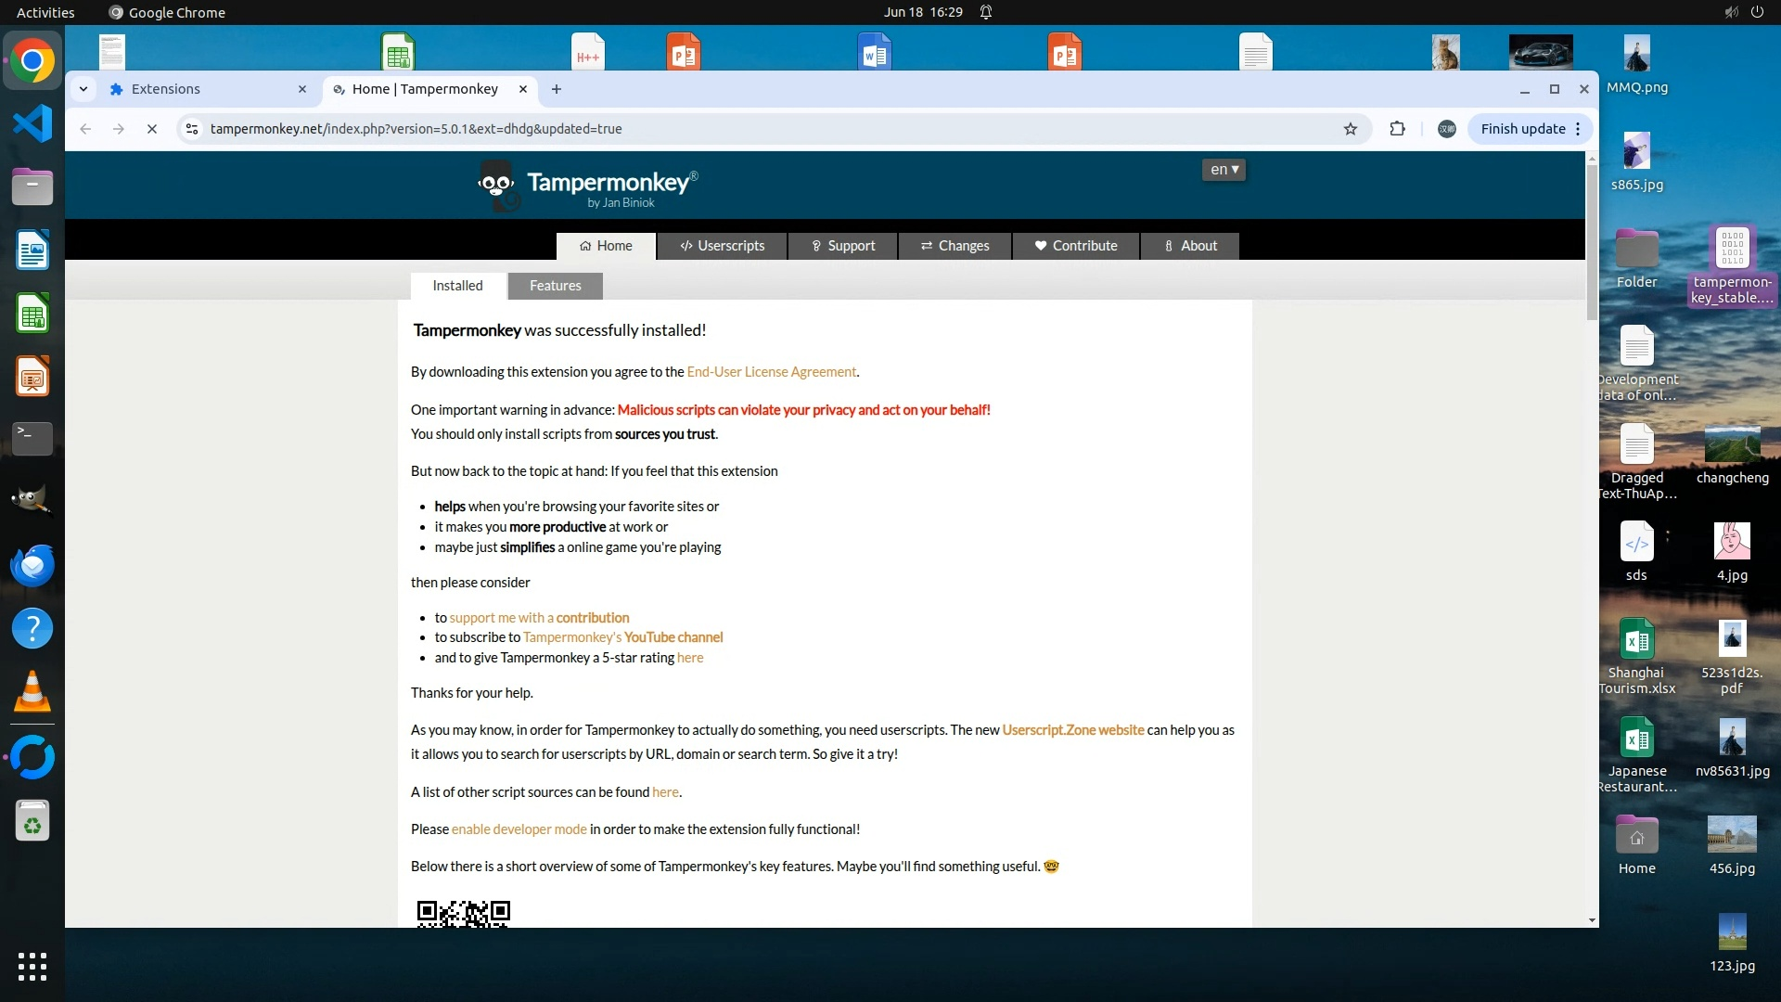
Task: Click the site information icon in address bar
Action: [192, 129]
